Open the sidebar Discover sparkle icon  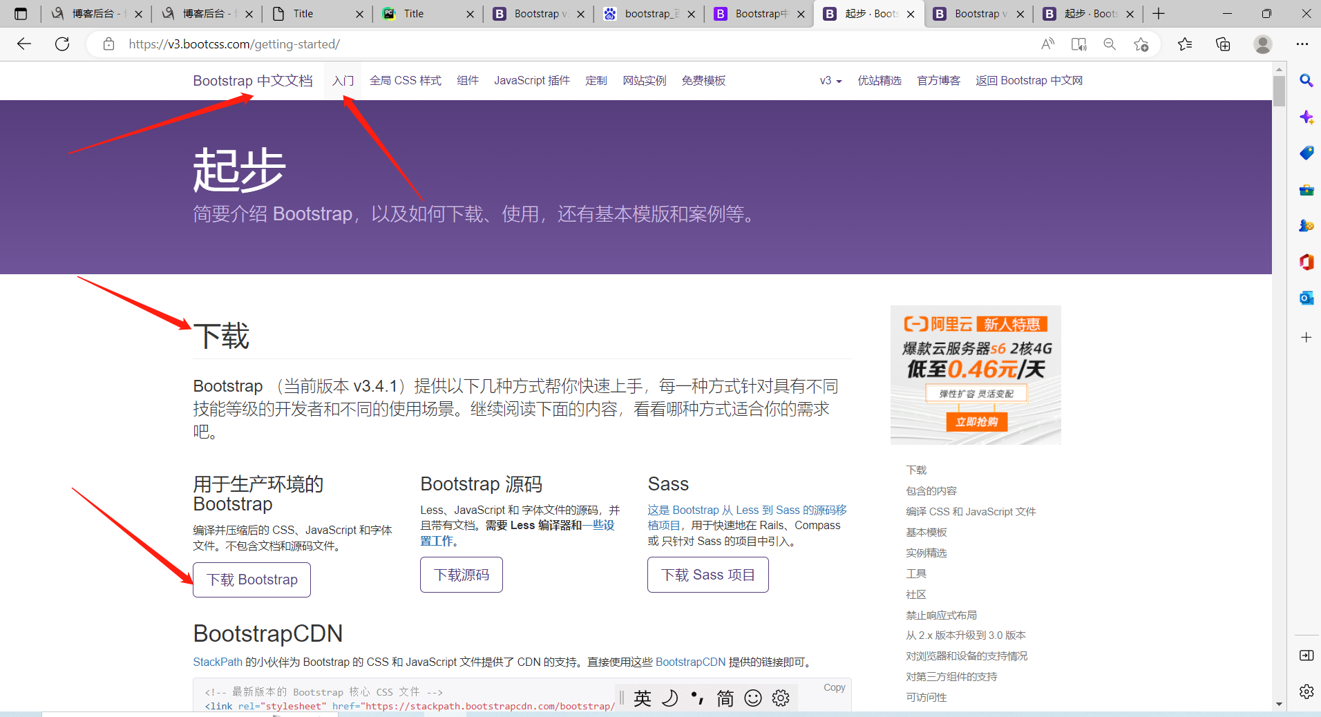click(x=1306, y=117)
